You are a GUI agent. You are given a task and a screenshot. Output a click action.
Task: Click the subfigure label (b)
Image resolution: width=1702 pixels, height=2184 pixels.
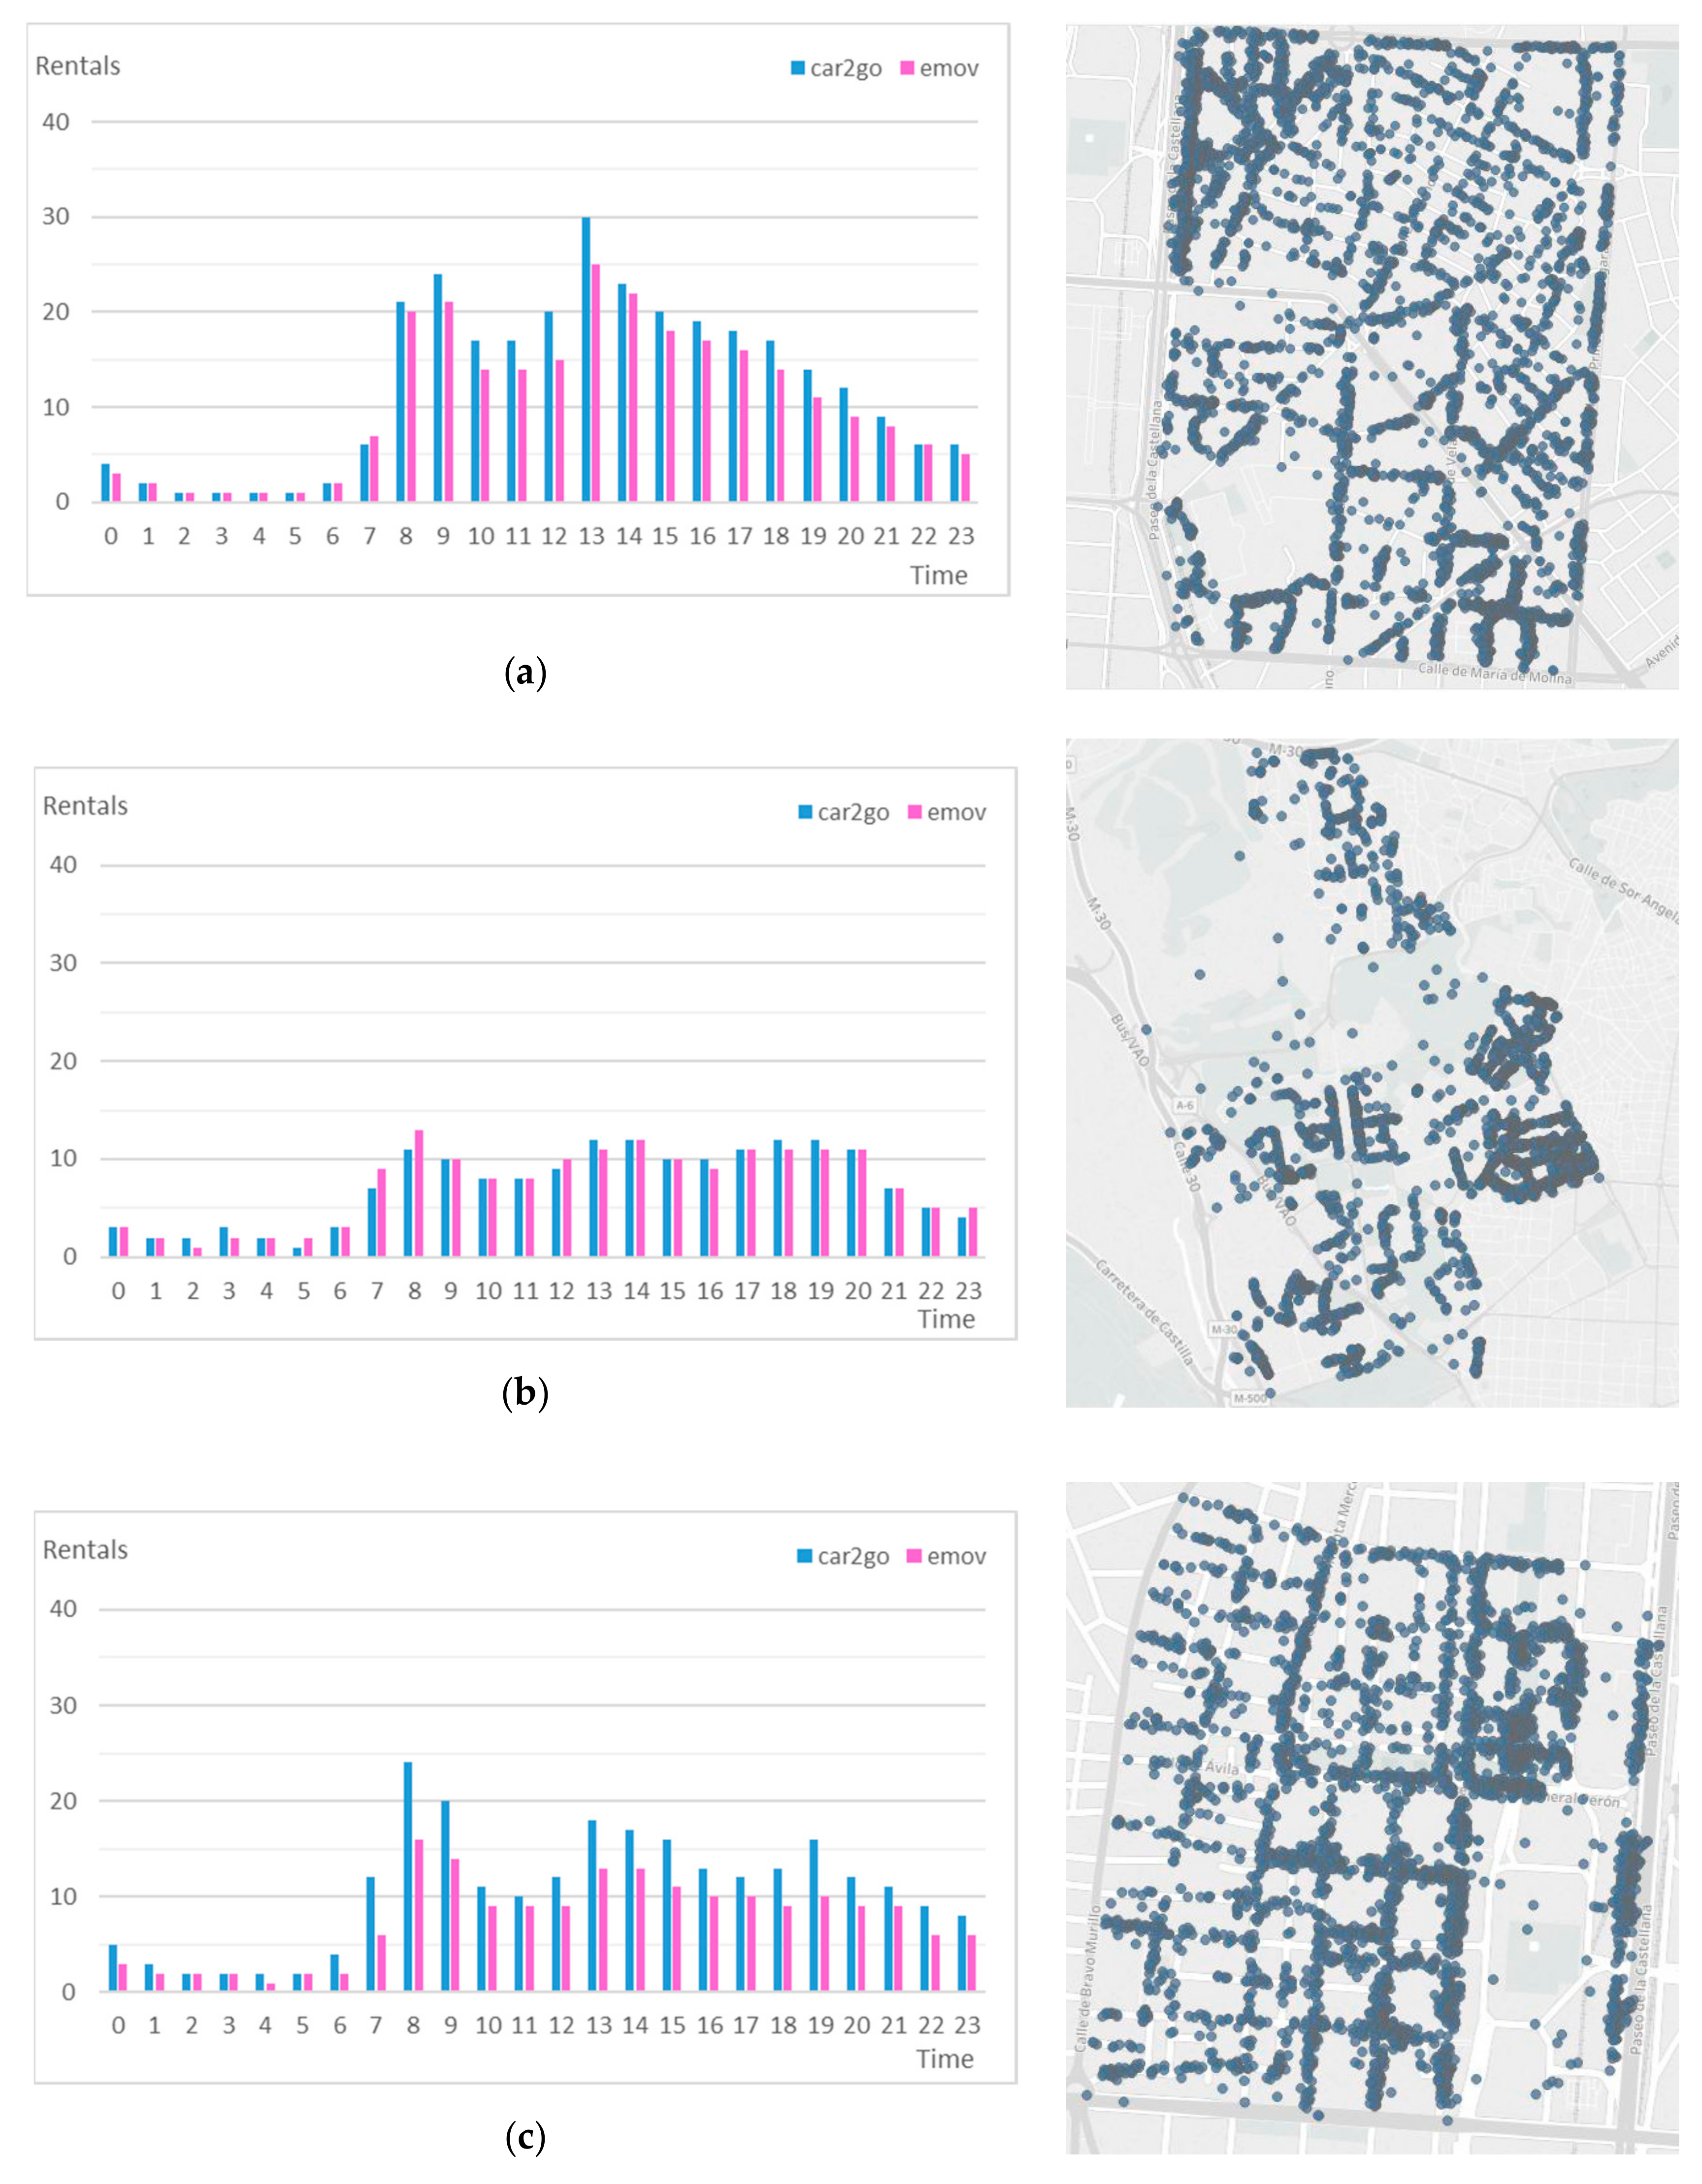click(x=524, y=1394)
